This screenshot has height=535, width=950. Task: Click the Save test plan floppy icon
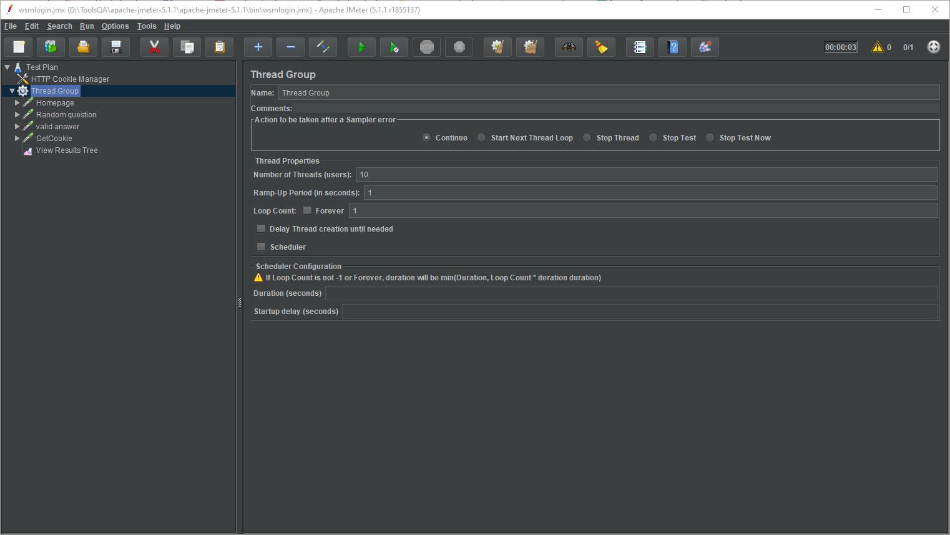(115, 47)
